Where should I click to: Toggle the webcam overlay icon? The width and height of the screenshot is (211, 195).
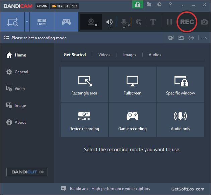pyautogui.click(x=91, y=22)
